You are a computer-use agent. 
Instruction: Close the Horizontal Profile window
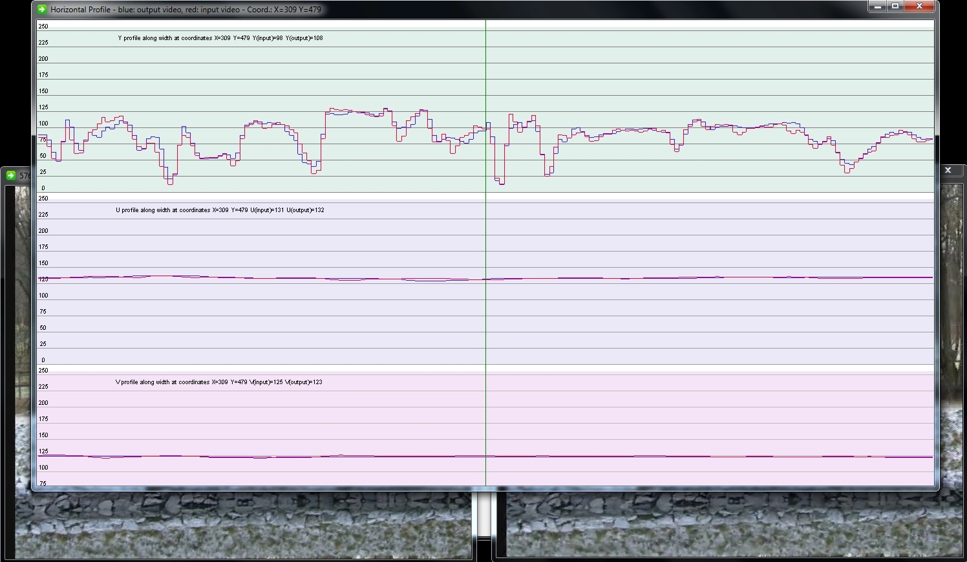(919, 6)
